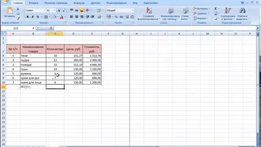This screenshot has width=261, height=147.
Task: Open the Calibri font name dropdown
Action: click(x=44, y=11)
